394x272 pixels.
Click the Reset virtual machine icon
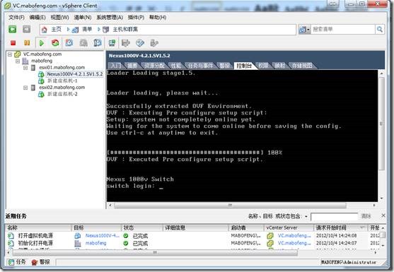tap(55, 43)
